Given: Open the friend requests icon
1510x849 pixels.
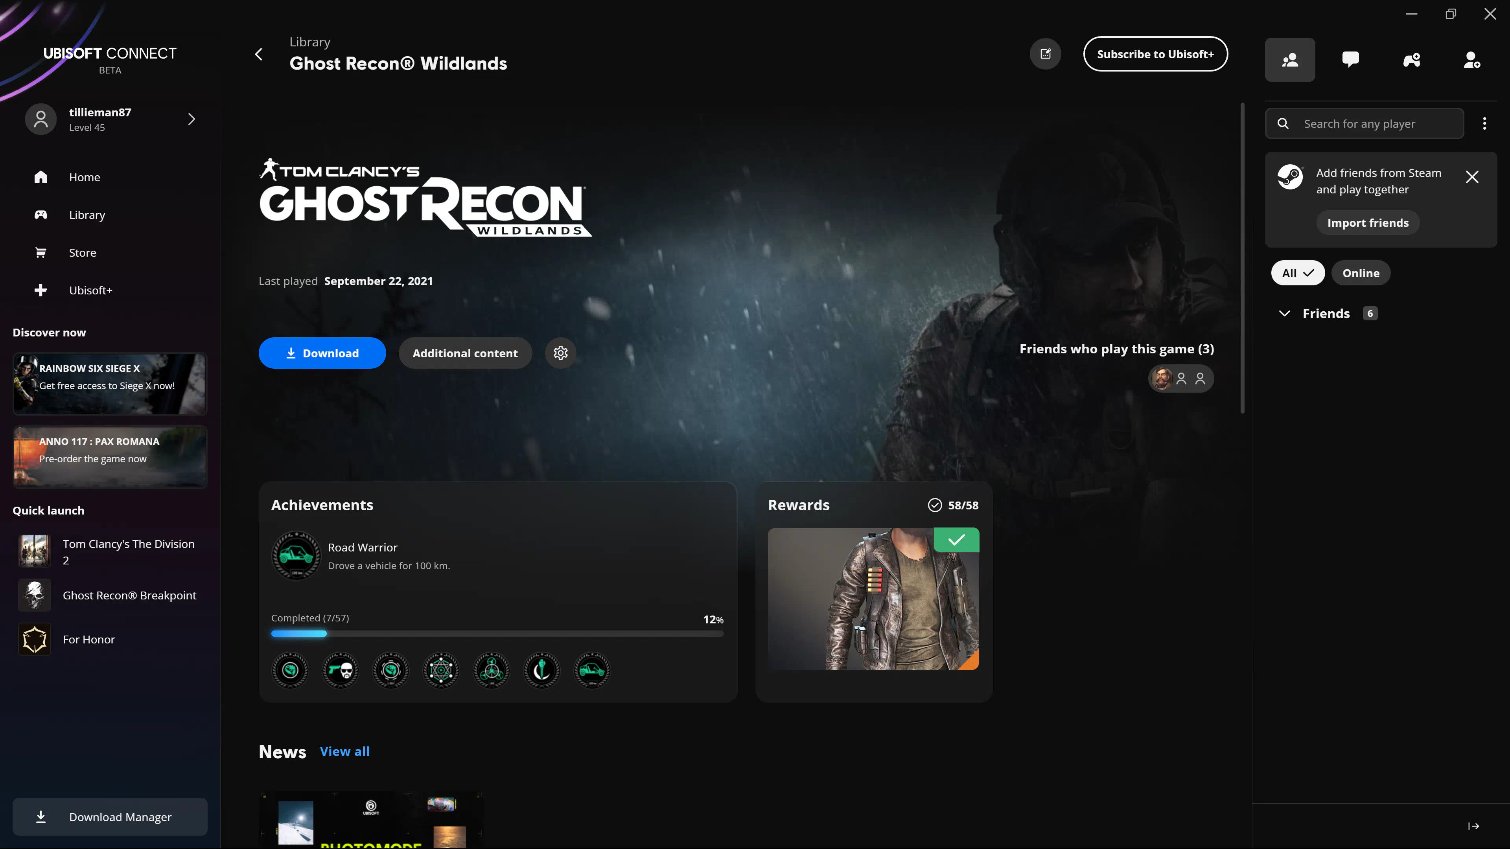Looking at the screenshot, I should point(1472,60).
